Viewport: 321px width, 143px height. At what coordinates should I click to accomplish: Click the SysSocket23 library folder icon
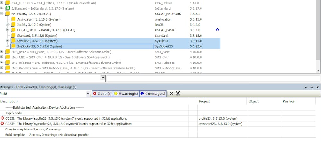(x=13, y=46)
